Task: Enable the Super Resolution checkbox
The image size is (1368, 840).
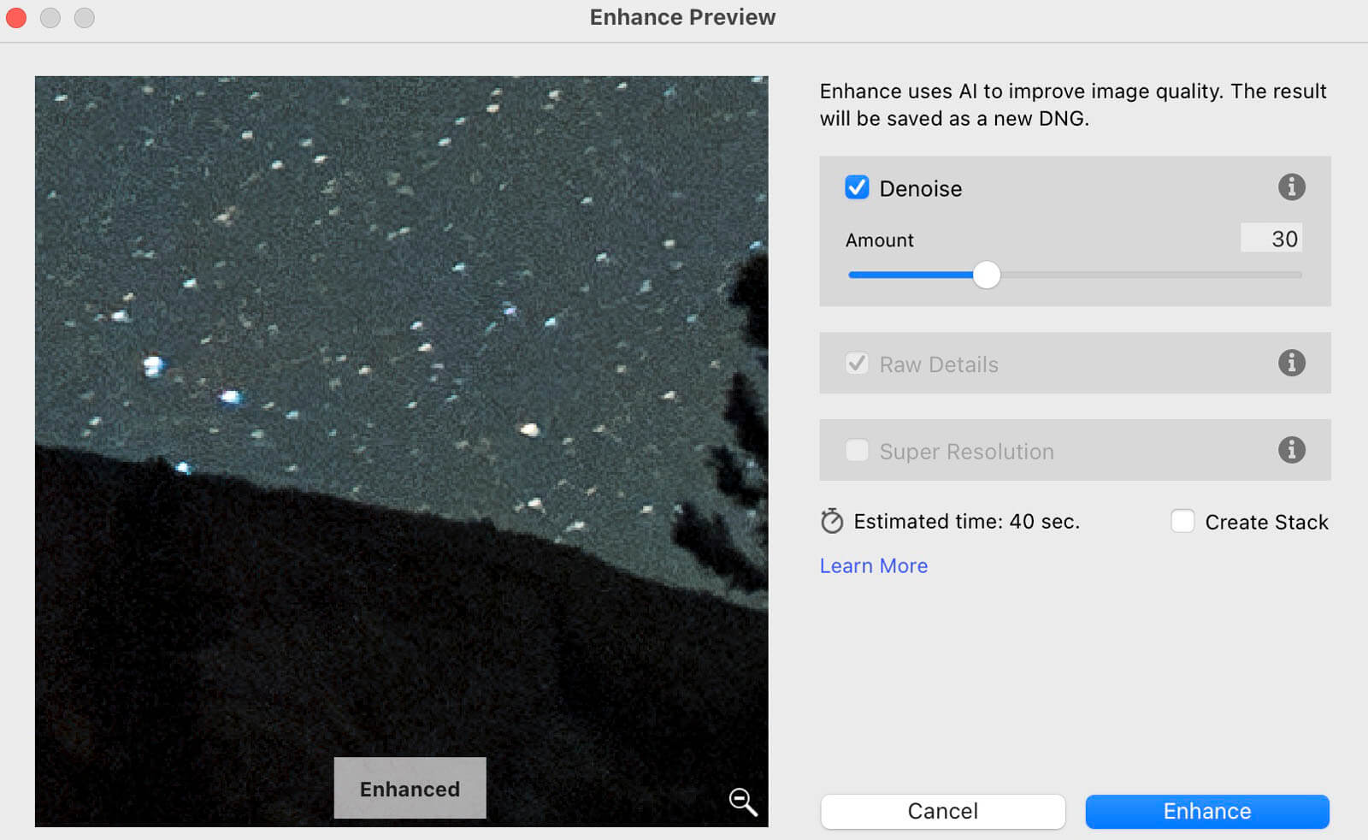Action: pos(857,451)
